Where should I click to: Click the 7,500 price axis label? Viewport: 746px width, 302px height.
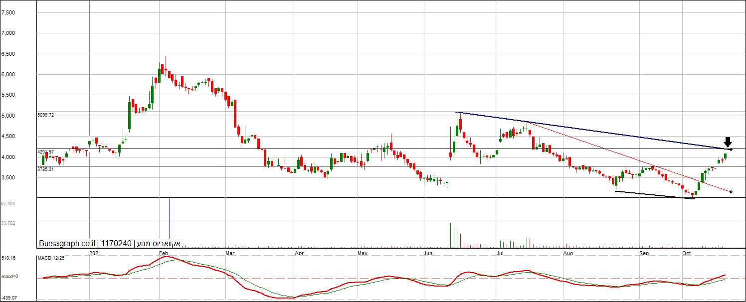click(8, 12)
